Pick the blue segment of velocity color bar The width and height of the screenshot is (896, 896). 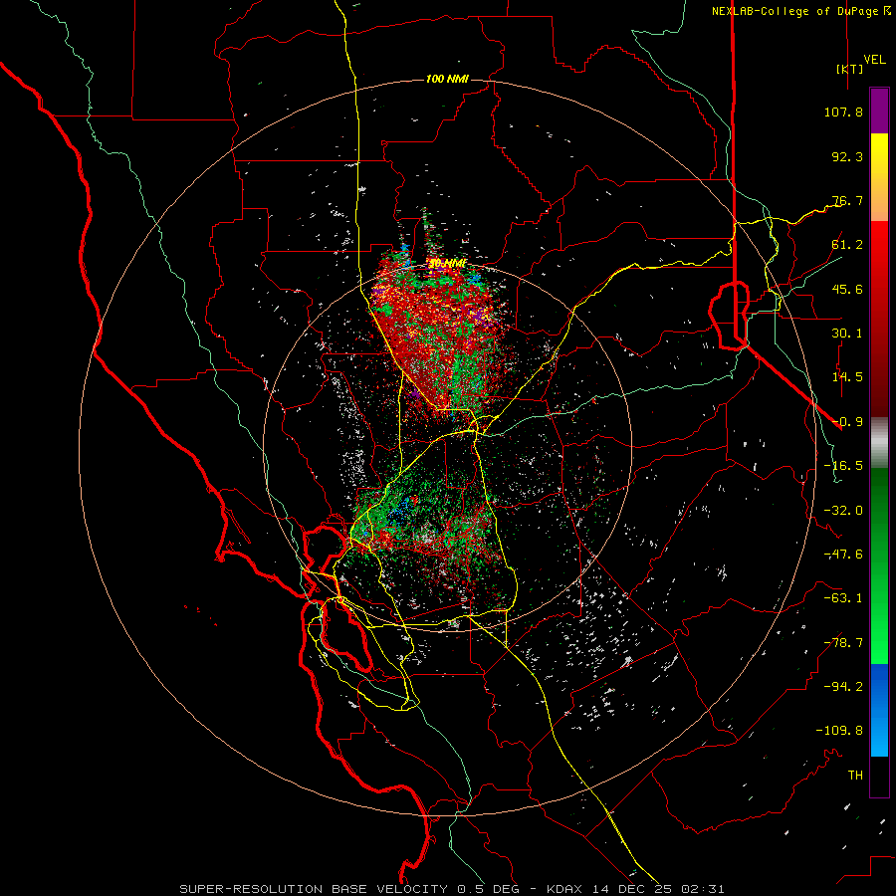coord(879,710)
